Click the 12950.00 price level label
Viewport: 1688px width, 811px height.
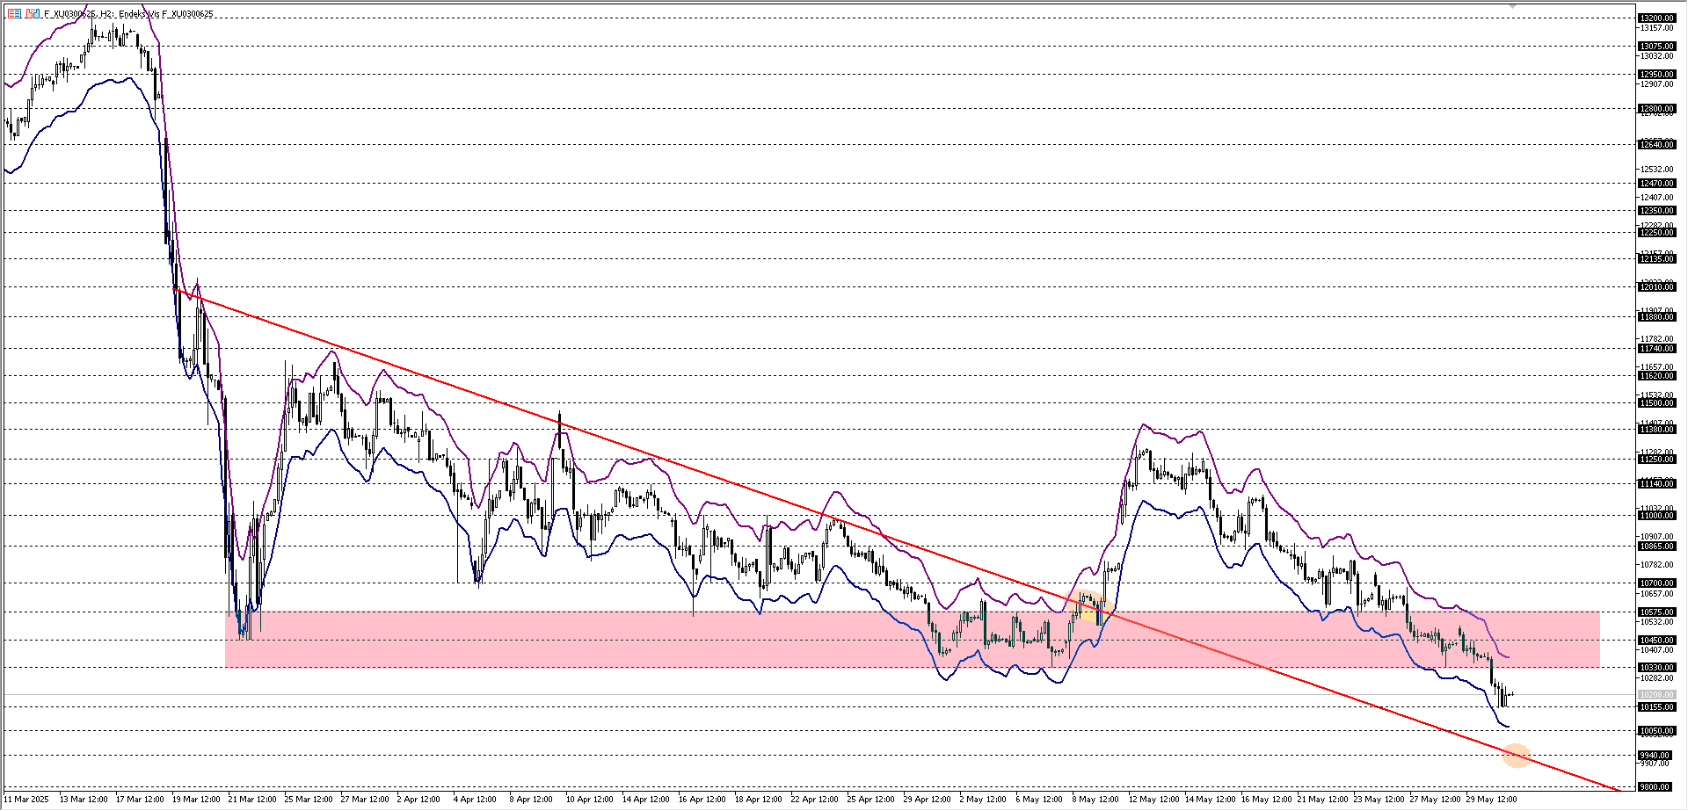1657,74
